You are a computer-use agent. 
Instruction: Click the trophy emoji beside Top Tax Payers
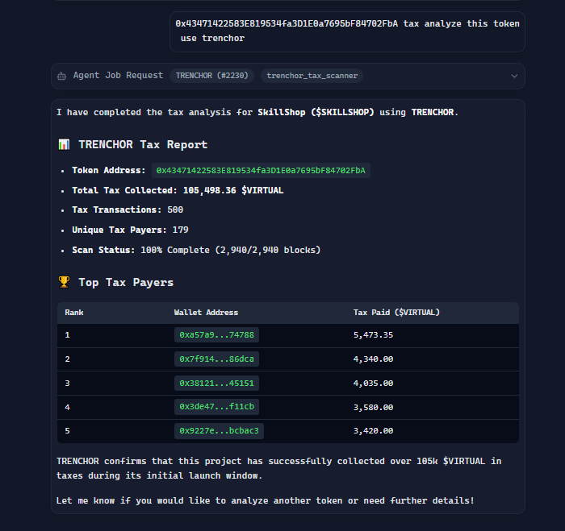[x=64, y=282]
